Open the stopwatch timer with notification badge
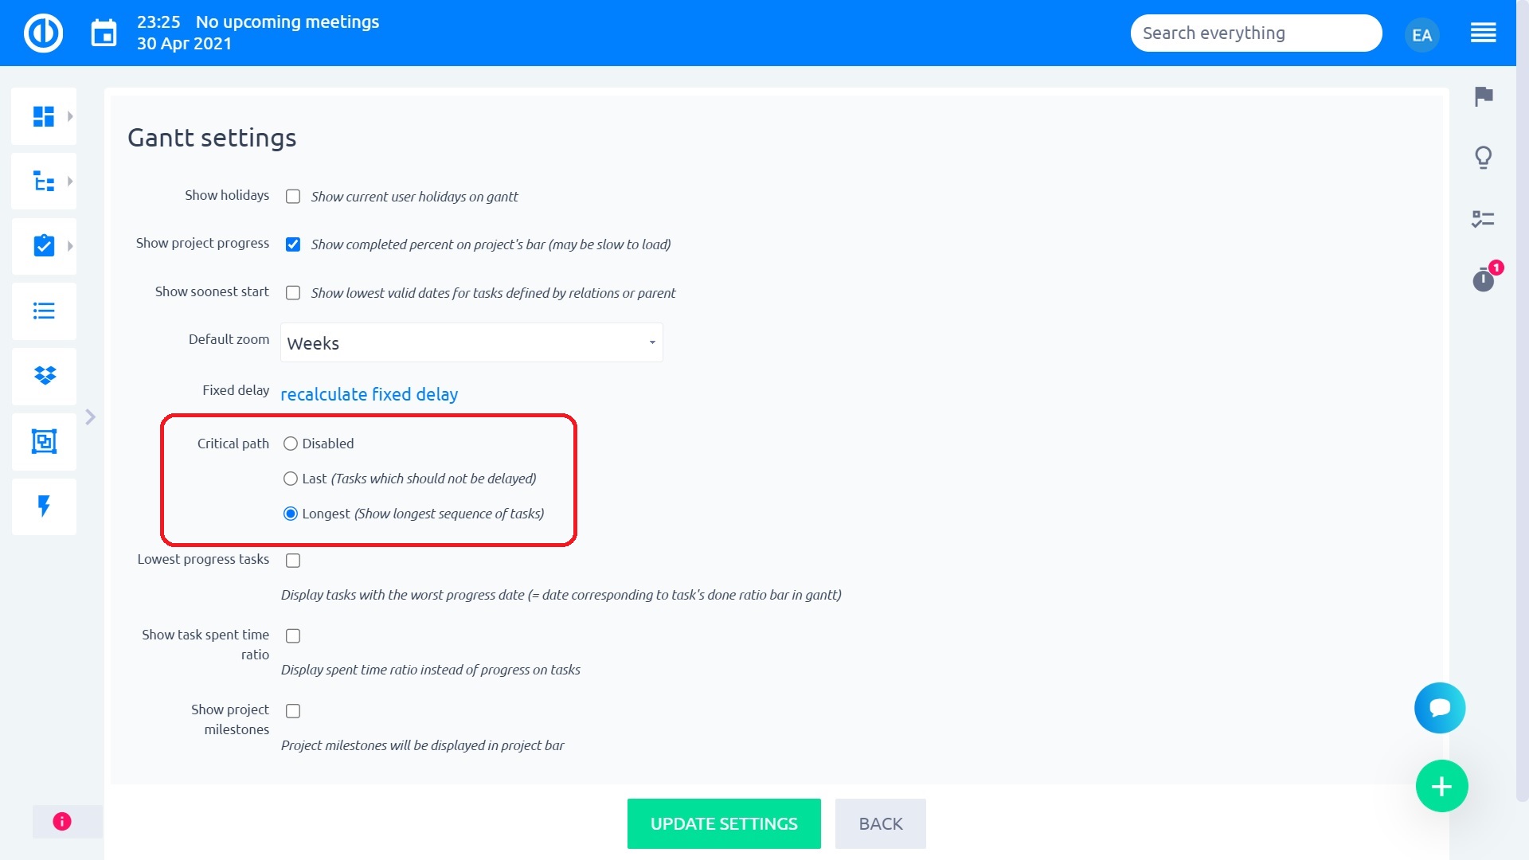Screen dimensions: 1529x860 click(1484, 279)
